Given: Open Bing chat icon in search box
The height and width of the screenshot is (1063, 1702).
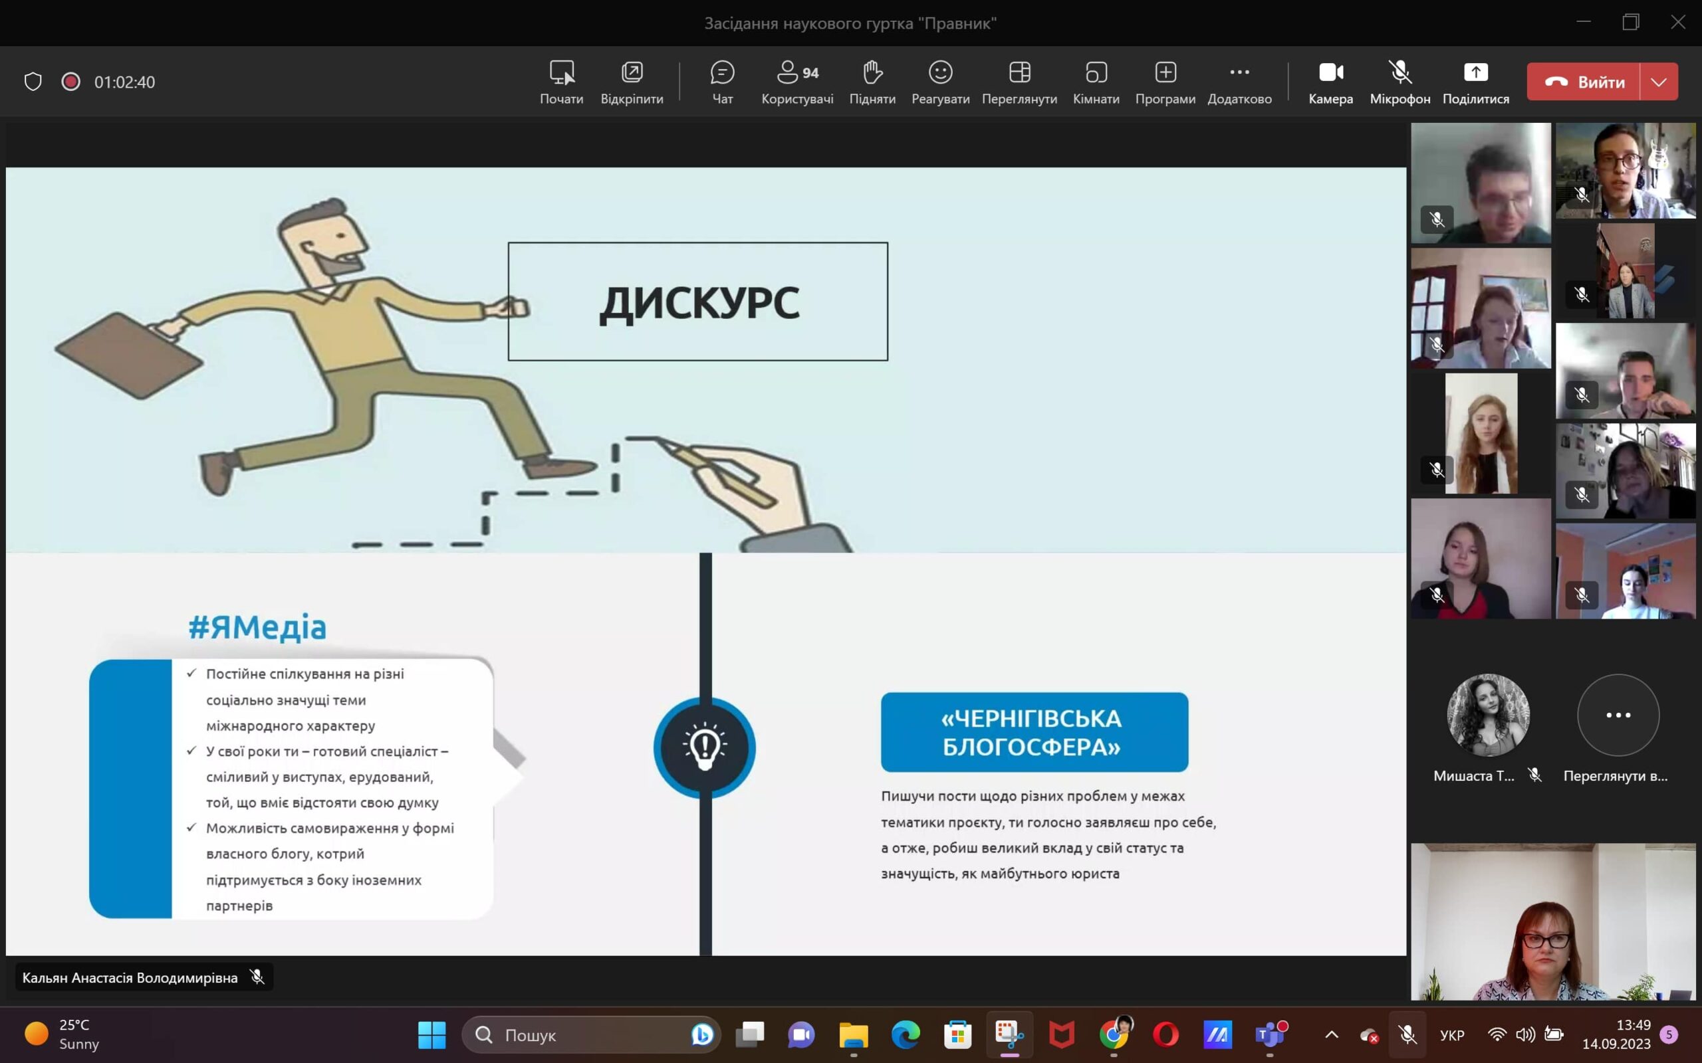Looking at the screenshot, I should pyautogui.click(x=702, y=1035).
